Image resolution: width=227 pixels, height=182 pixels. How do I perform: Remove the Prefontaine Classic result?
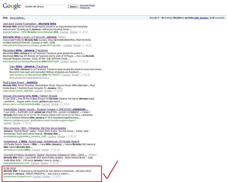pos(30,123)
